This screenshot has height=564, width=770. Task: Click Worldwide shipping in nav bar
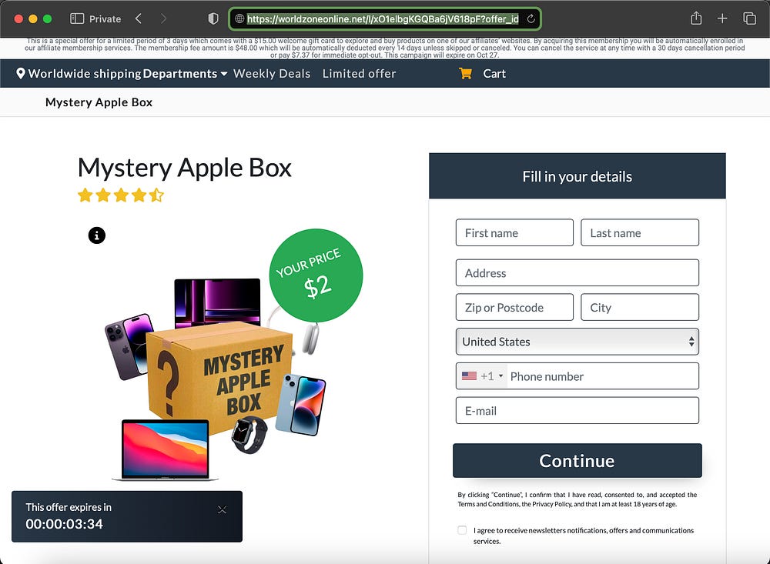[x=85, y=74]
